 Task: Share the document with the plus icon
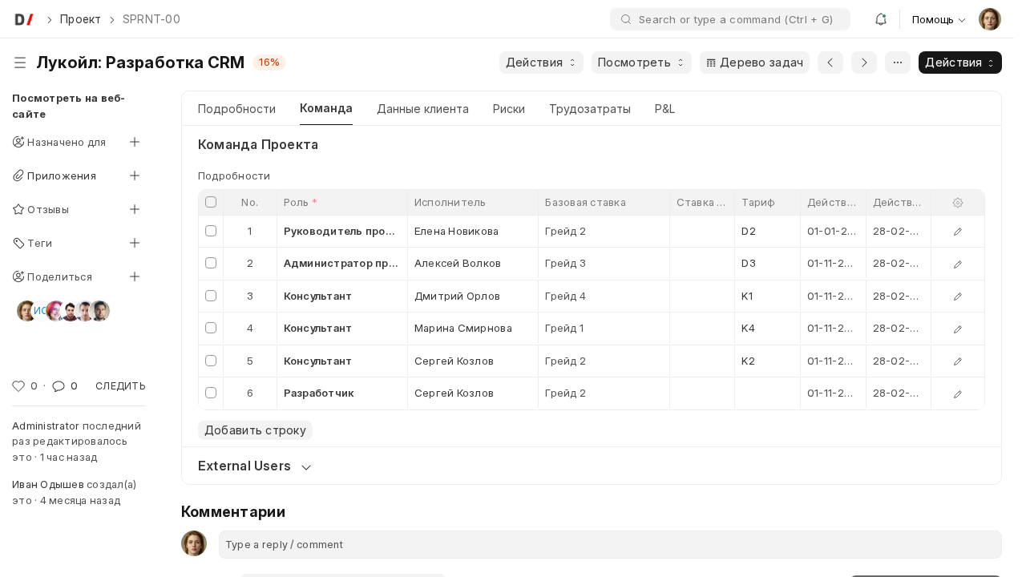click(x=135, y=276)
